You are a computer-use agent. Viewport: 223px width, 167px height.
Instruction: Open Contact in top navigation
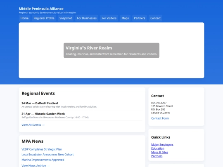pos(155,18)
